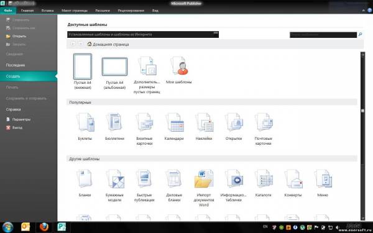Collapse the ribbon with the chevron
Image resolution: width=373 pixels, height=233 pixels.
(363, 11)
